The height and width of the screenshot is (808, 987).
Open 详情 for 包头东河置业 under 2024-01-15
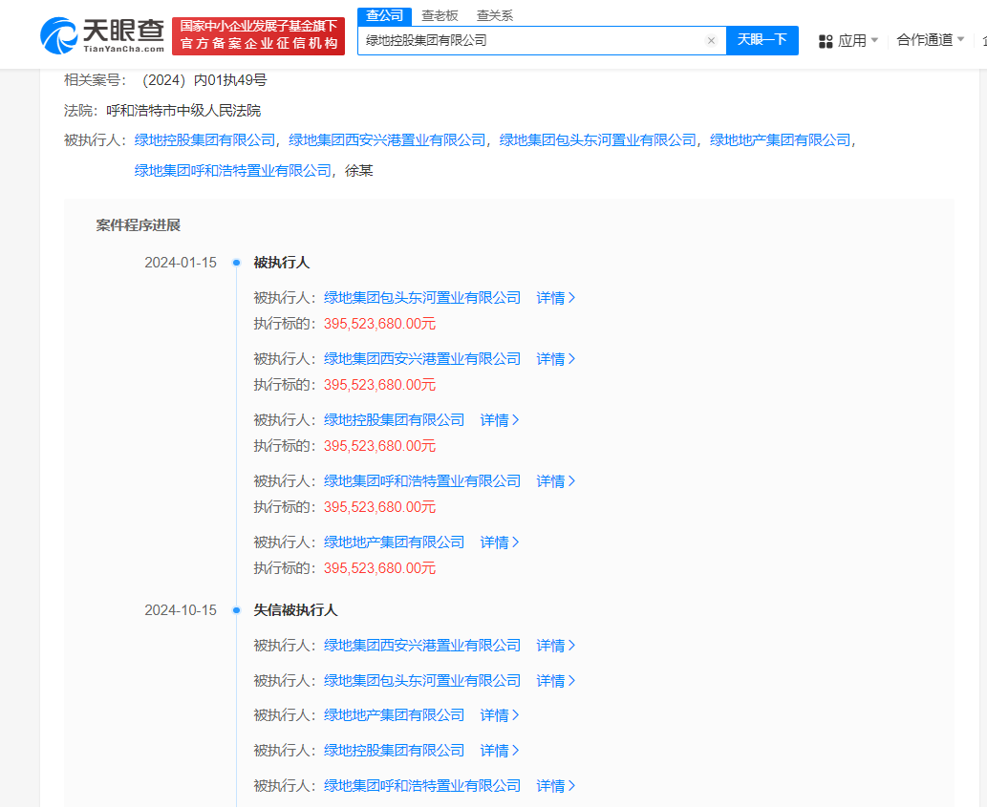tap(556, 298)
